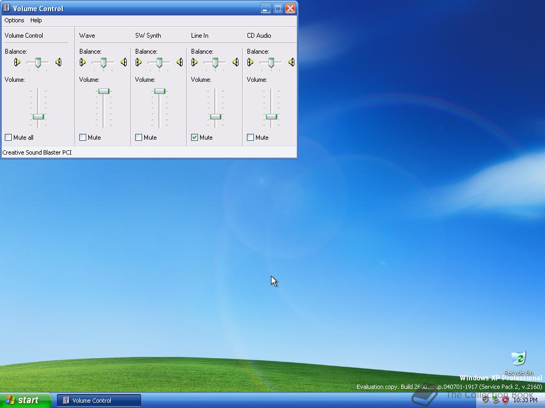
Task: Click the Volume Control balance slider thumb
Action: point(38,63)
